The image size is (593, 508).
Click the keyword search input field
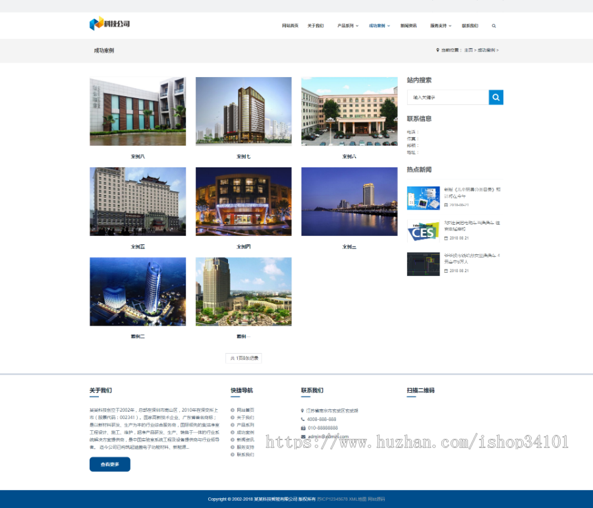(x=448, y=97)
